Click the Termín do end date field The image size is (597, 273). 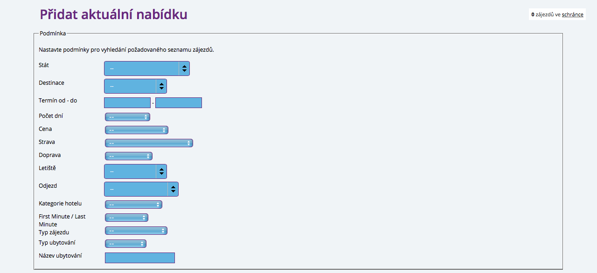pyautogui.click(x=179, y=102)
